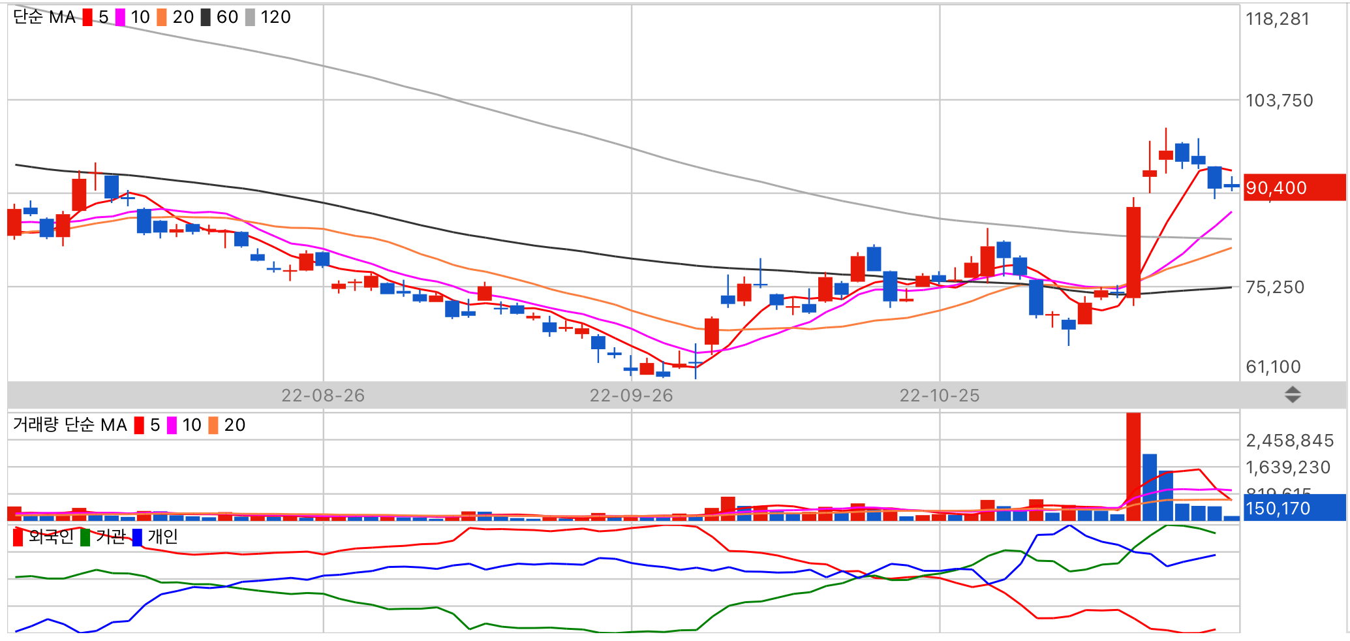Click the orange MA 20 price legend swatch

(162, 17)
